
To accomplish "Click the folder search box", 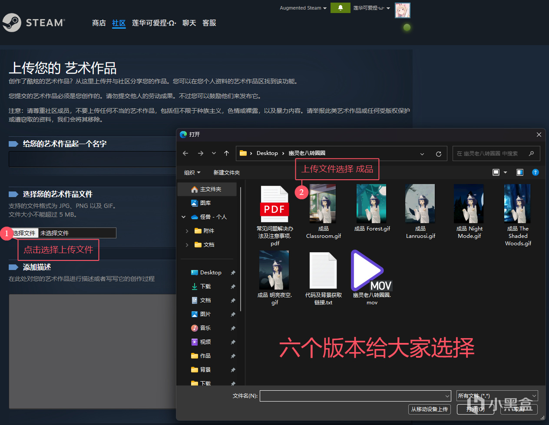I will point(496,153).
